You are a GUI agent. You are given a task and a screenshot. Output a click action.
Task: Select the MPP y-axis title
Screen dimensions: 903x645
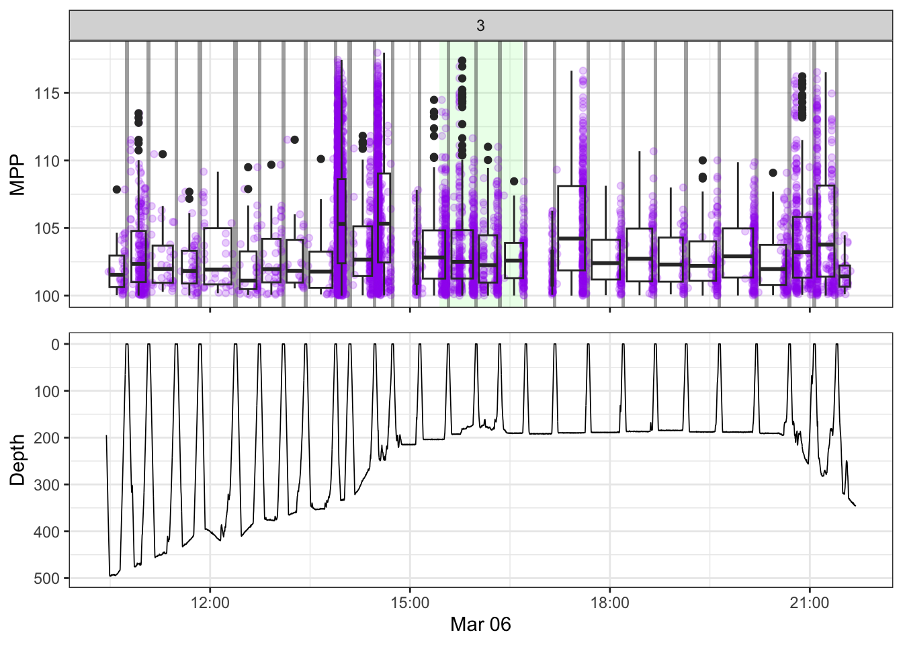(x=17, y=175)
